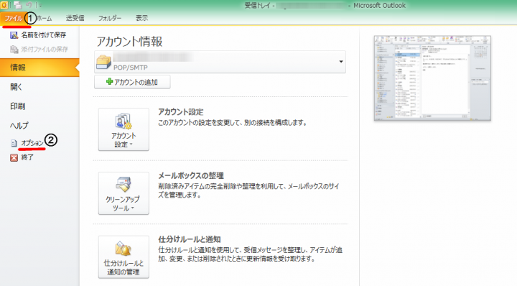
Task: Click 仕分けルールと通知の管理 button
Action: (124, 257)
